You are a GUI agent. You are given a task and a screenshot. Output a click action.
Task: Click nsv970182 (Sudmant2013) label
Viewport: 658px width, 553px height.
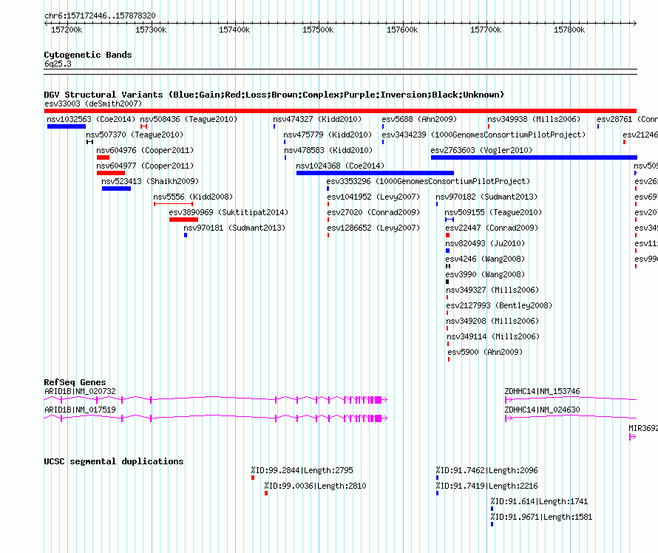486,197
